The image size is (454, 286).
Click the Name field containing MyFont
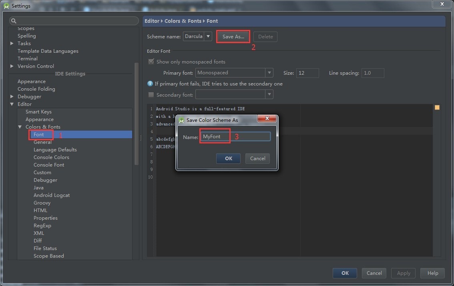(235, 137)
